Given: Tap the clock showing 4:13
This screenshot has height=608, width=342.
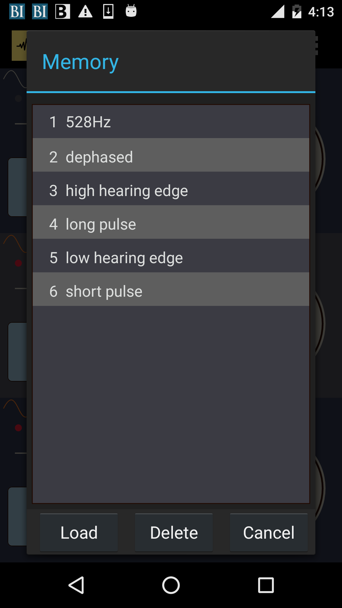Looking at the screenshot, I should coord(321,12).
